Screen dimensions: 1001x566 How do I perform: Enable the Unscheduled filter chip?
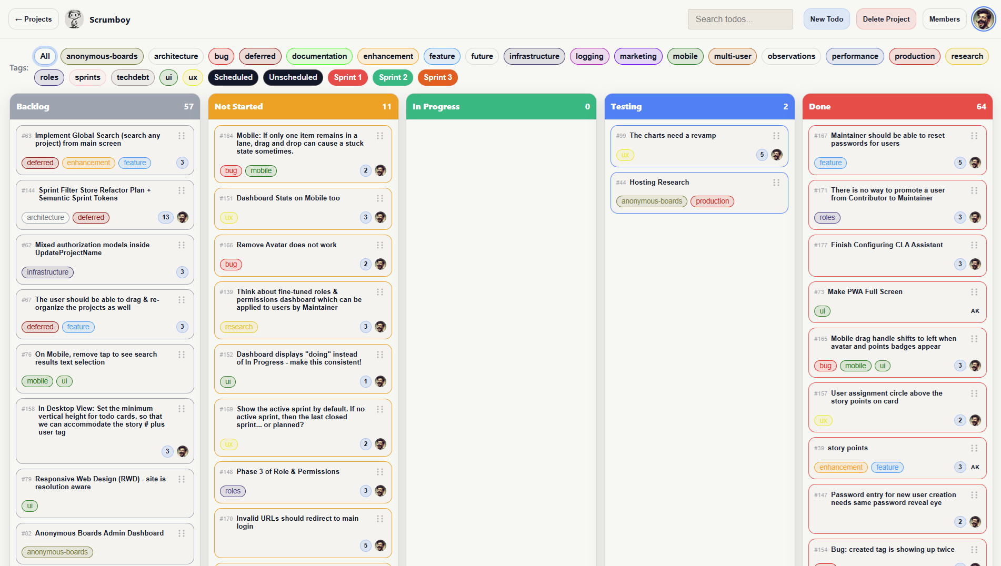[x=293, y=77]
